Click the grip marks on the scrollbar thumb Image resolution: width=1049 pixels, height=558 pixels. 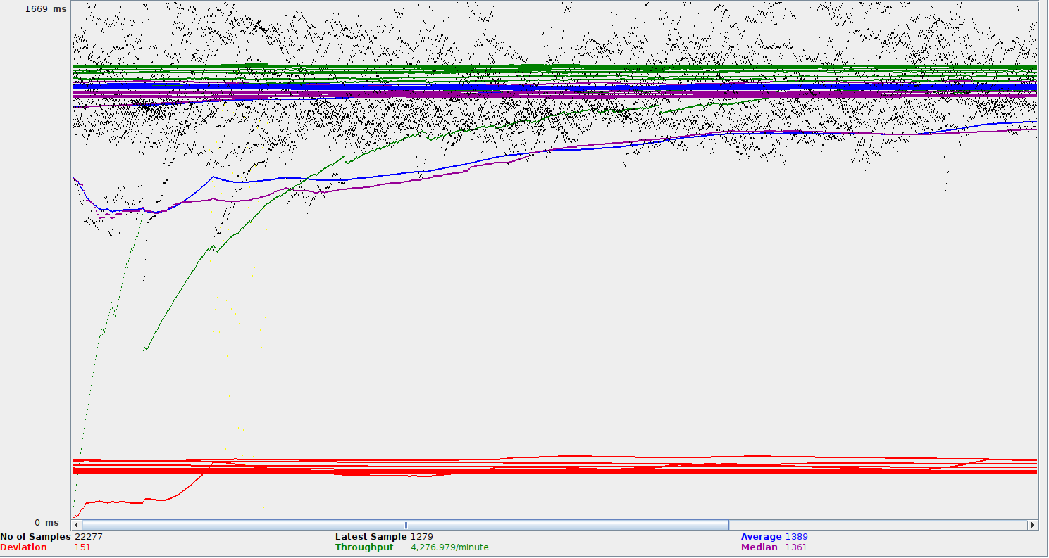point(405,525)
